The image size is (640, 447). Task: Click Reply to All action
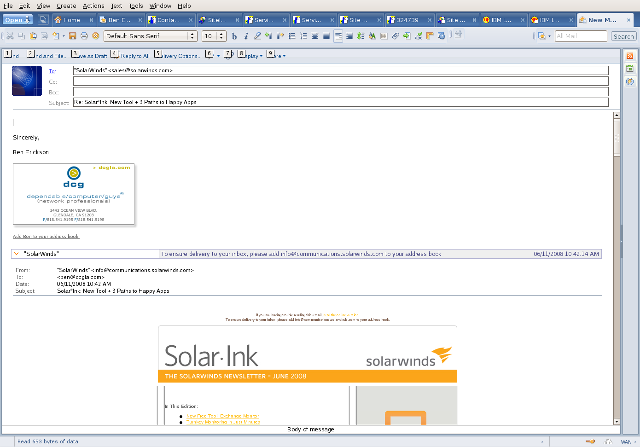[132, 56]
